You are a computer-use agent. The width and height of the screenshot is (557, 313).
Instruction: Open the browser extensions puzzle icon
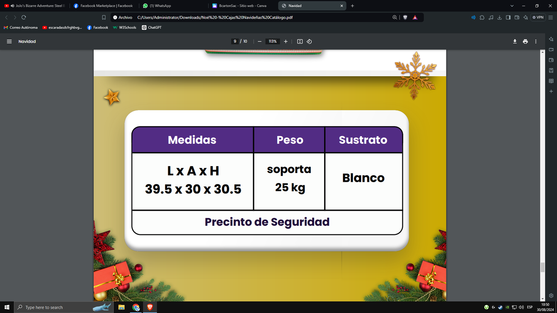(482, 17)
